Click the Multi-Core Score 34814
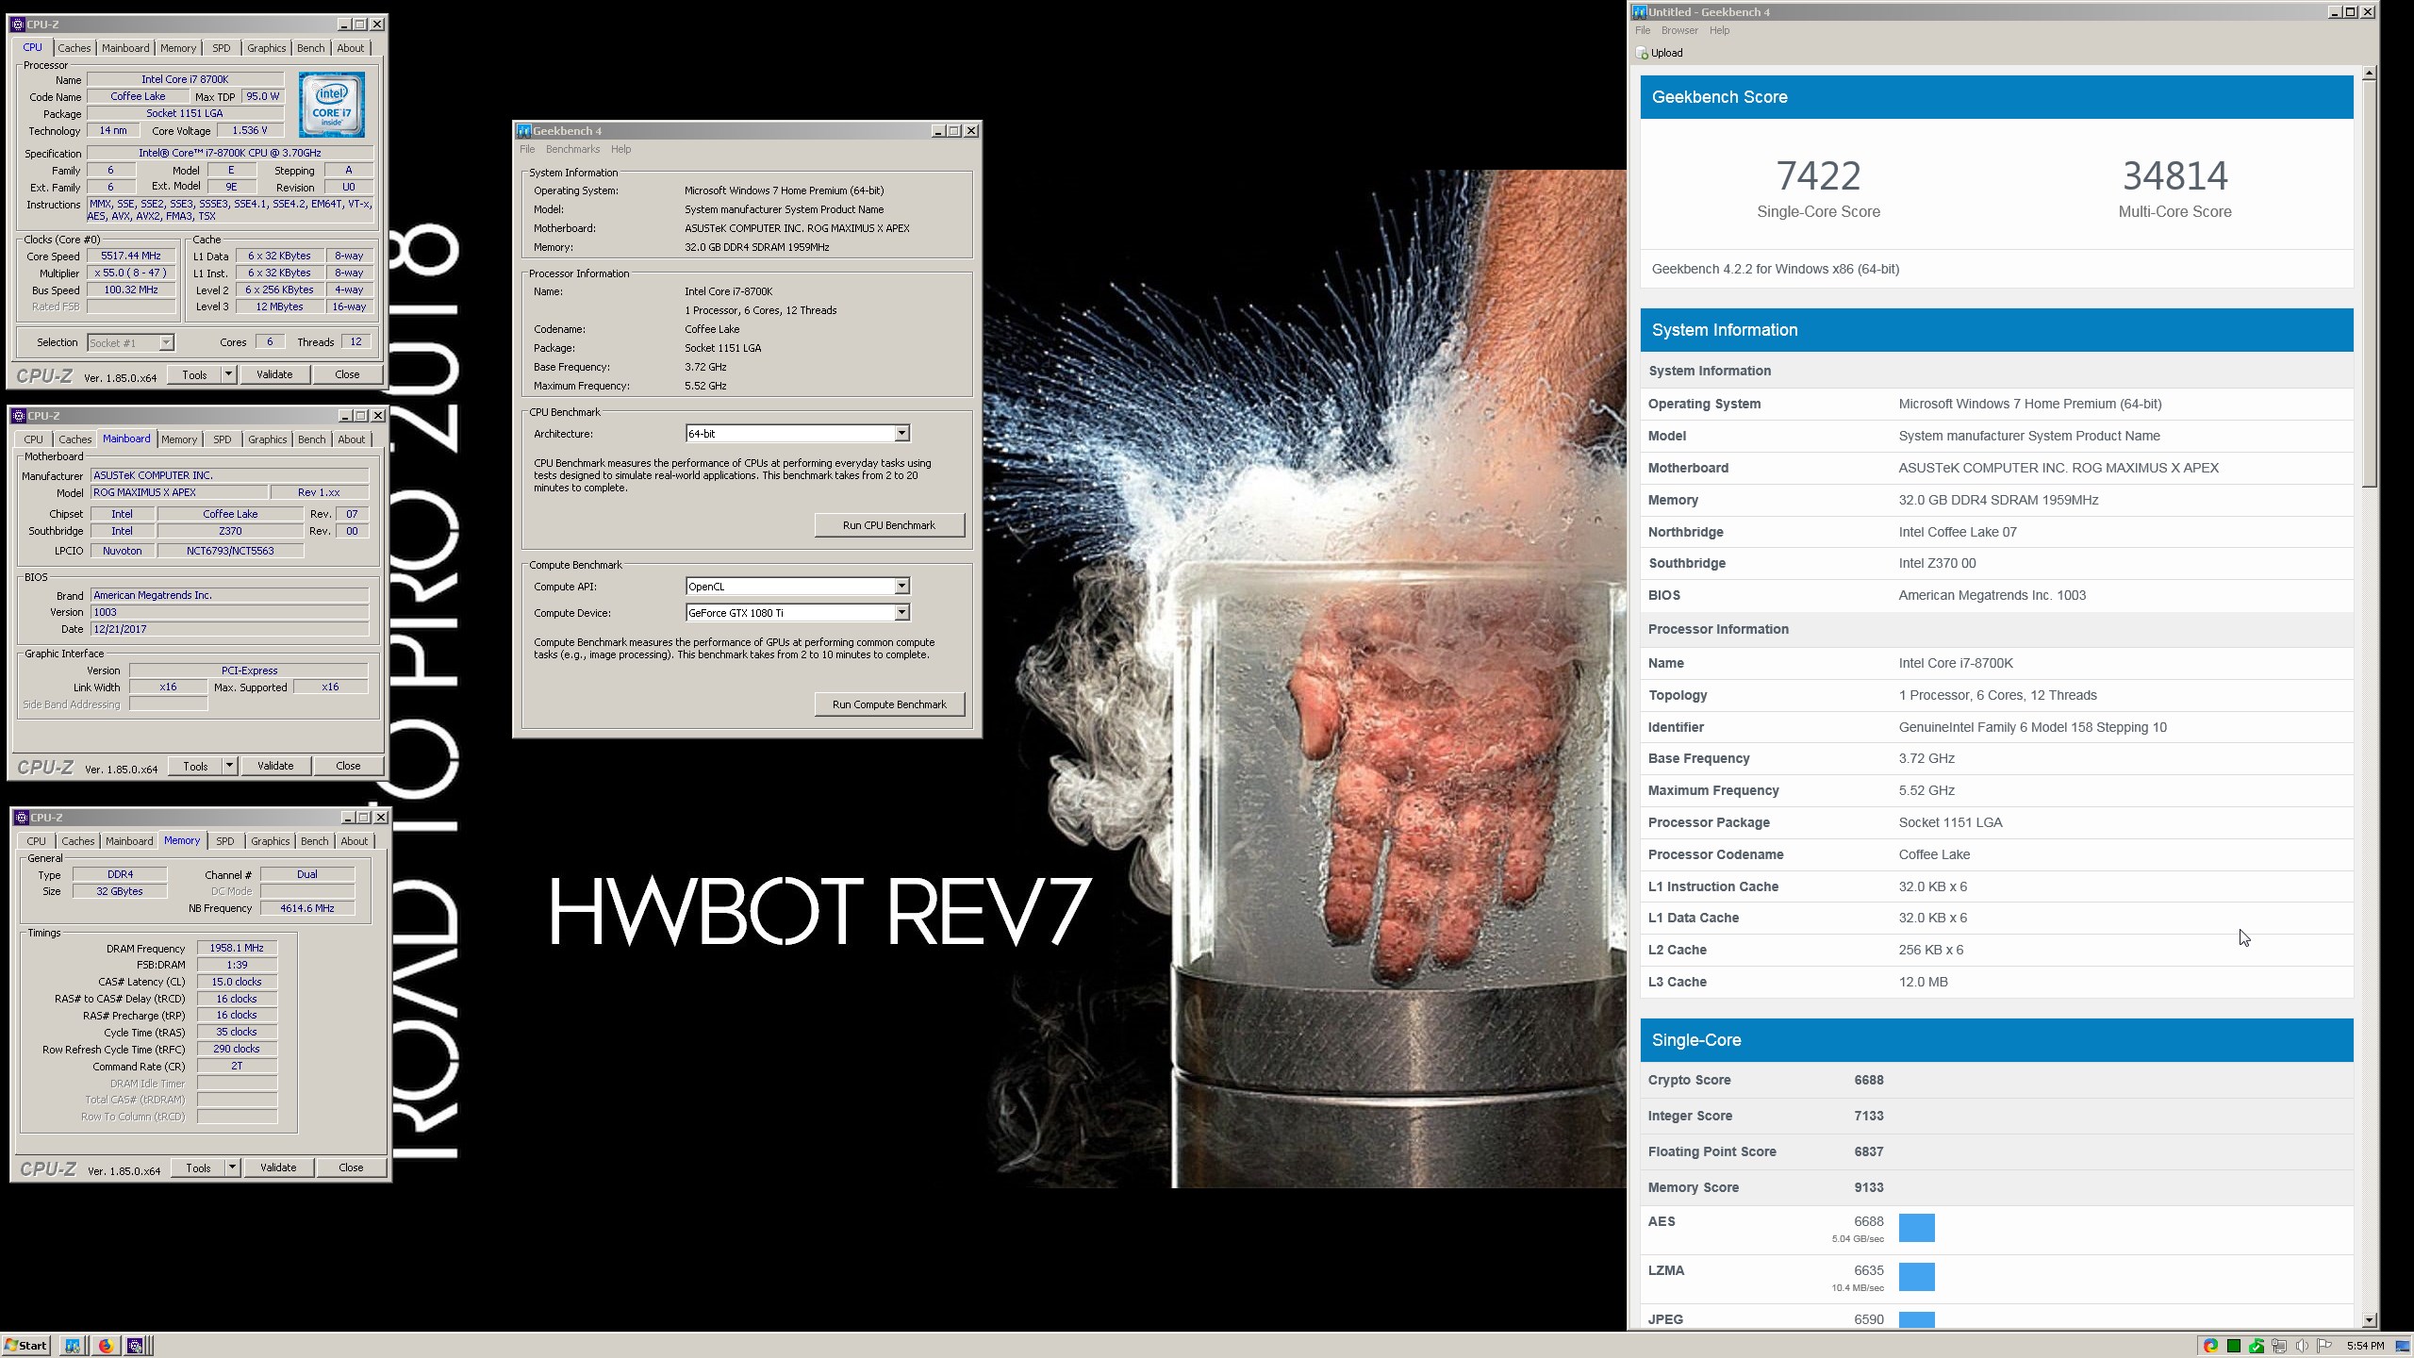2414x1358 pixels. 2174,175
